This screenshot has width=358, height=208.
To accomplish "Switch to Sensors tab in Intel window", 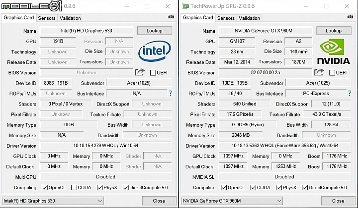I will (x=47, y=18).
